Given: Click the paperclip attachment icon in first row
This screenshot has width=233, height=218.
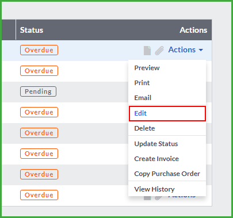Looking at the screenshot, I should point(159,51).
